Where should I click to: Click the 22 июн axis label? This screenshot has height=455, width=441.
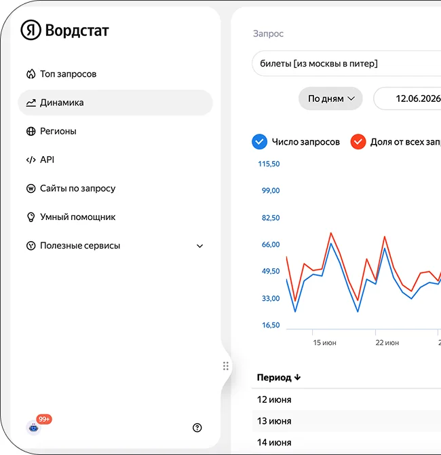tap(387, 343)
